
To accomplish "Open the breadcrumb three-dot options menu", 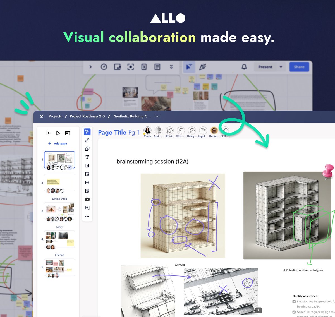I will [x=157, y=116].
